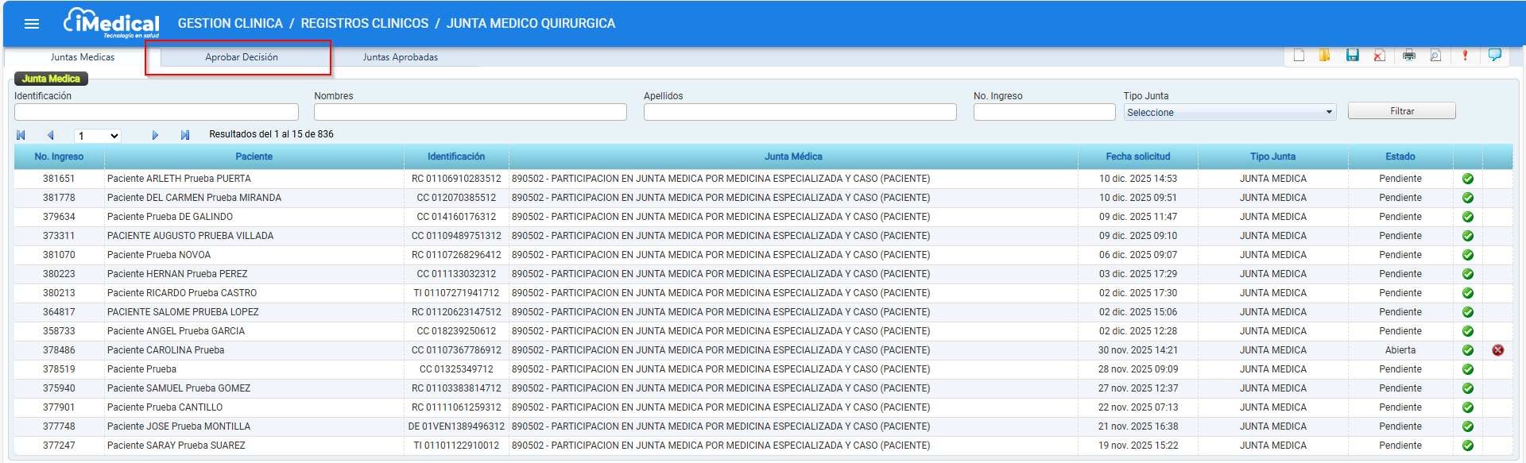1526x463 pixels.
Task: Click the Fecha solicitud column header
Action: pos(1137,156)
